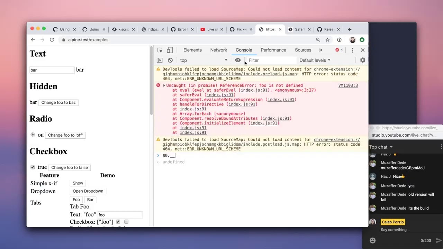Open the 'top' JavaScript context dropdown
The height and width of the screenshot is (249, 443).
pos(204,60)
